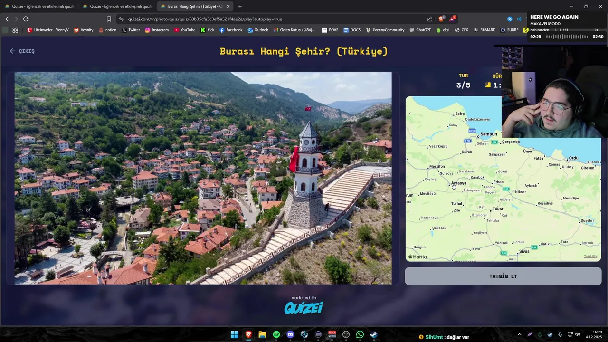Open Brave browser from taskbar

tap(248, 334)
